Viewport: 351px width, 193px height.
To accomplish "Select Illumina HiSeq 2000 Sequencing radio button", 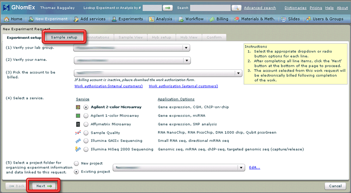I will [86, 149].
